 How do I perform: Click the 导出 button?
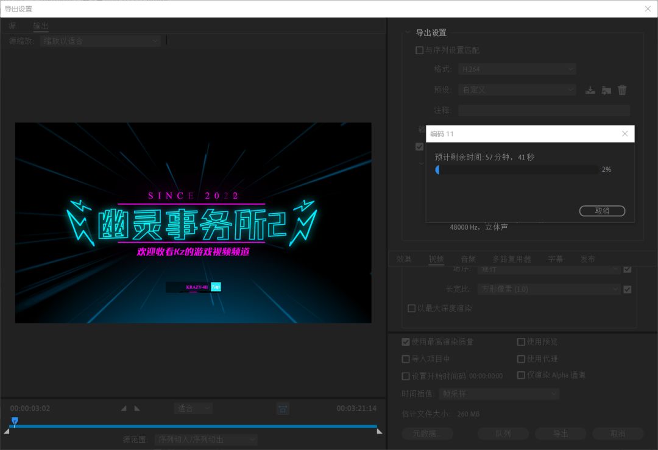(x=561, y=434)
